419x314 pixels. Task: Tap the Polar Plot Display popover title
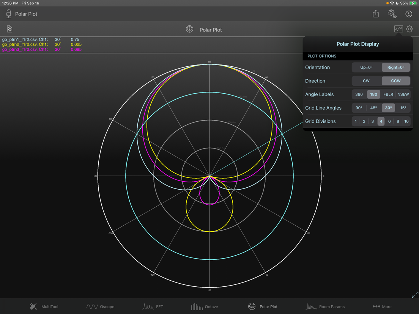pyautogui.click(x=358, y=44)
